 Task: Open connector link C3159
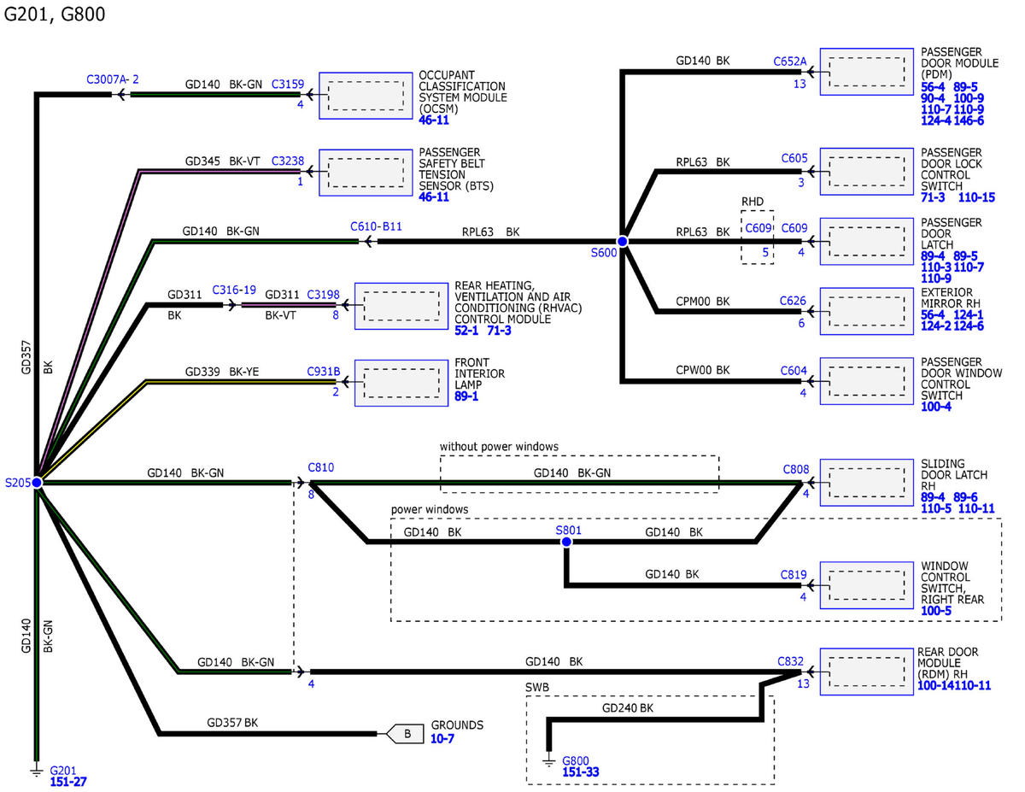(287, 85)
